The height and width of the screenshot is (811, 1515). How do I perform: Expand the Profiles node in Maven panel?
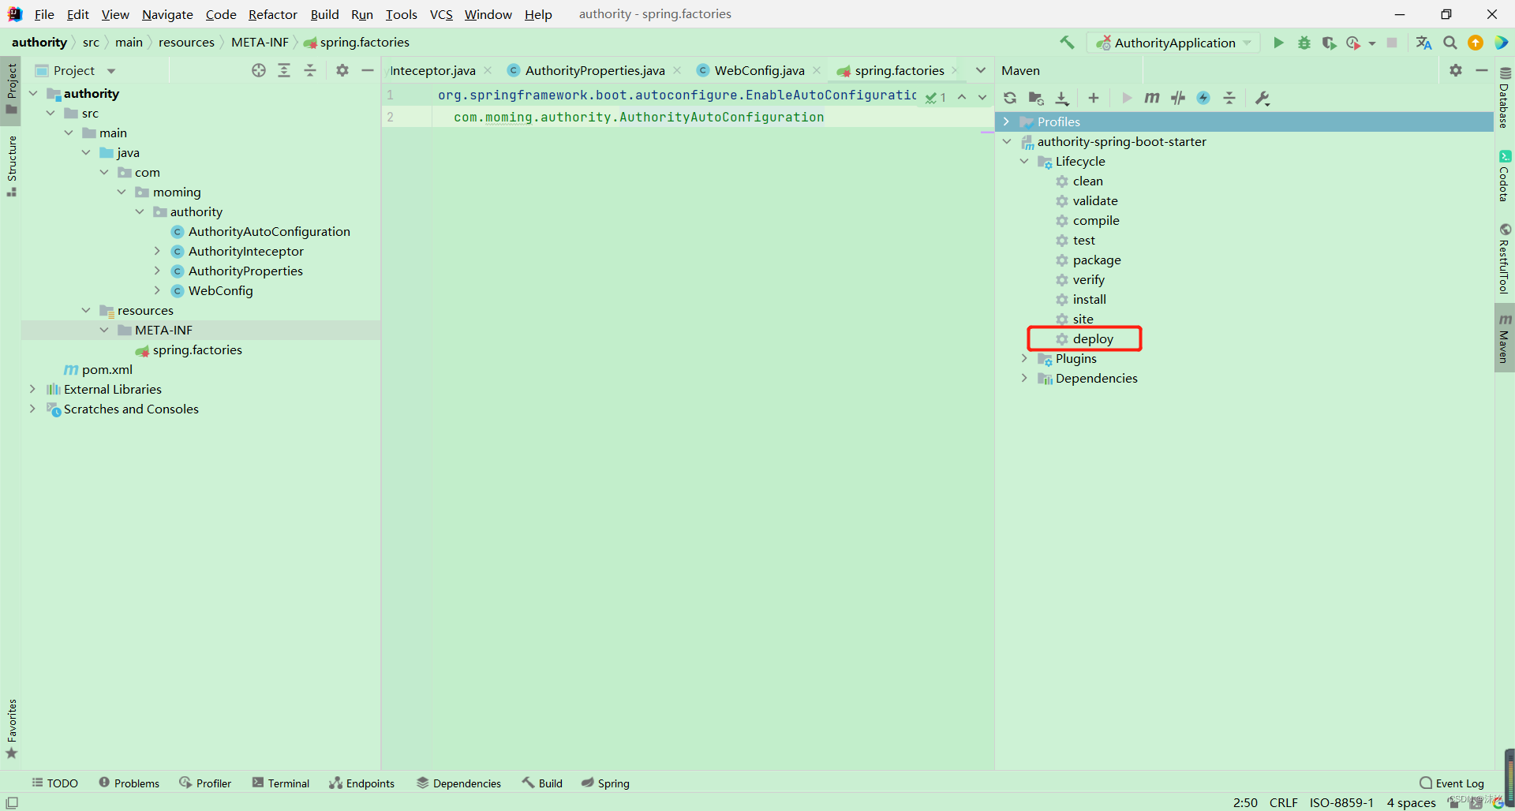[1008, 121]
